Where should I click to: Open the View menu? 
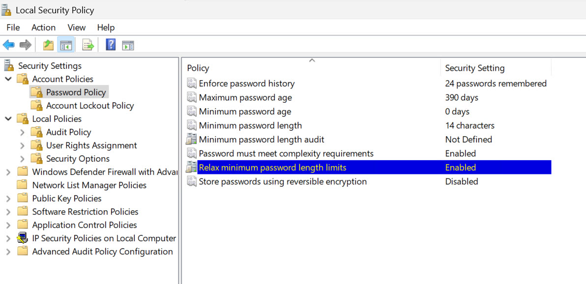(x=77, y=28)
